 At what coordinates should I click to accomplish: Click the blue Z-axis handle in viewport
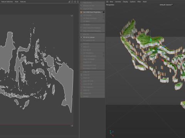[x=163, y=47]
